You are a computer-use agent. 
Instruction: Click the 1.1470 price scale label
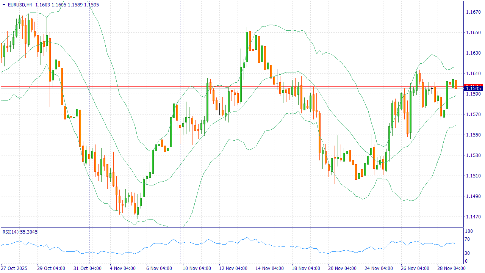(x=473, y=217)
